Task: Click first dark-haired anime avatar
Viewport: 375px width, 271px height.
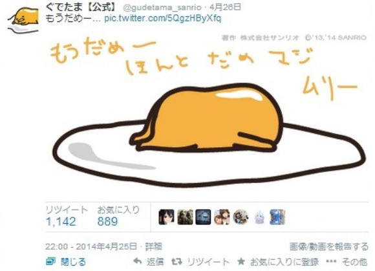Action: pos(166,217)
